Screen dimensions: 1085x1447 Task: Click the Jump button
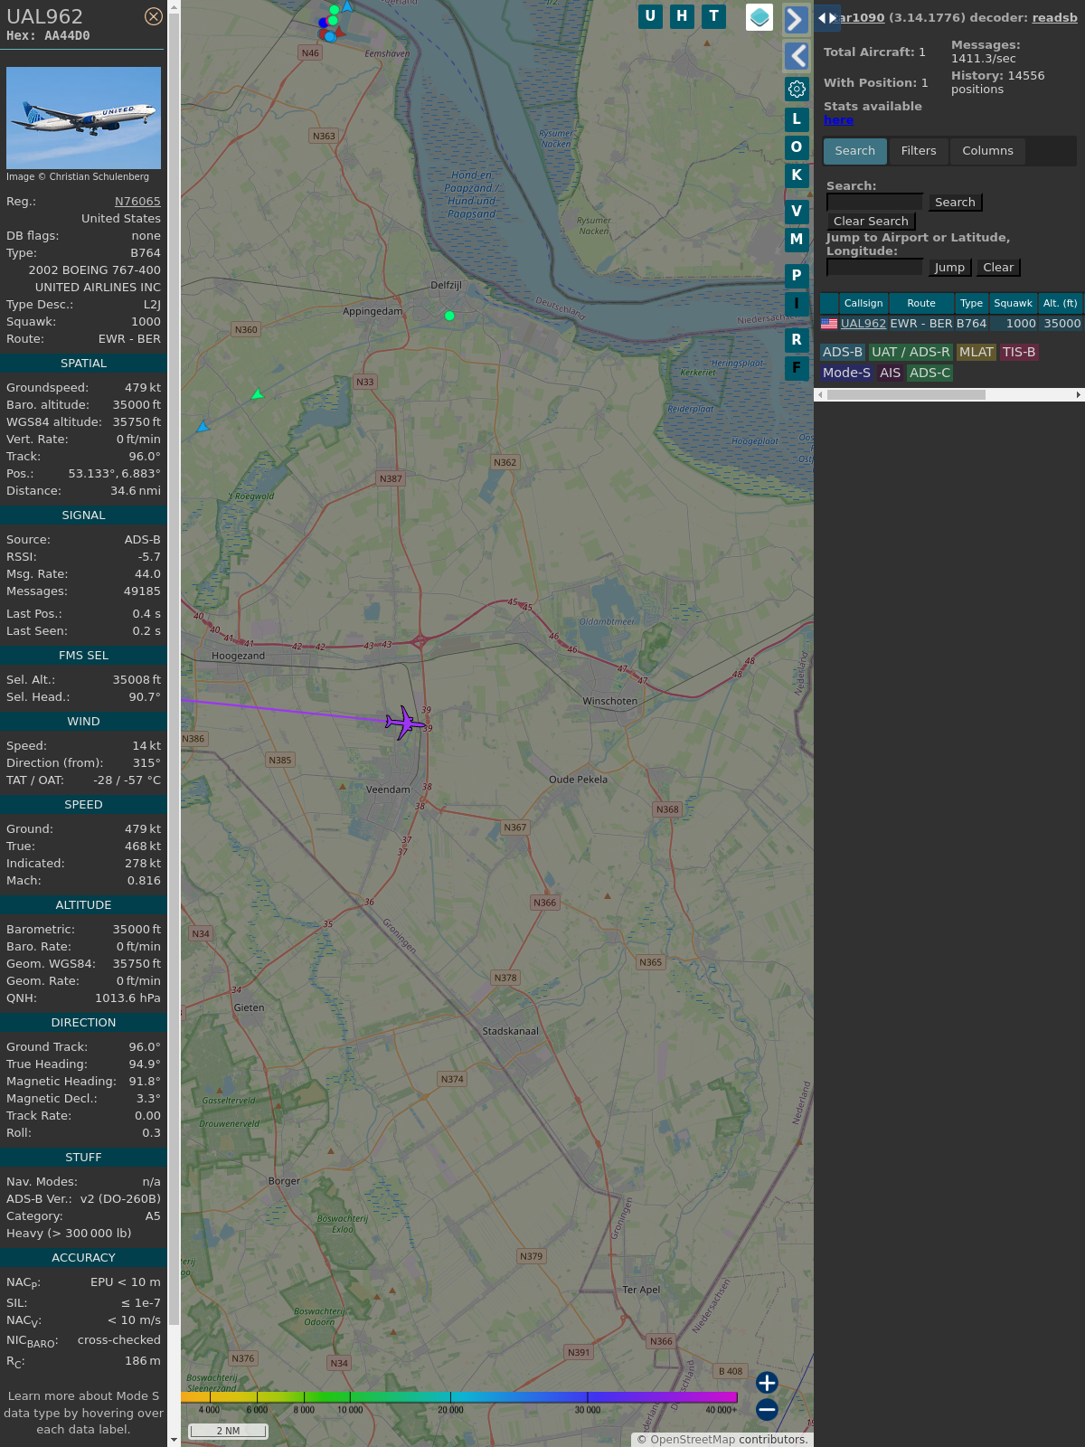tap(949, 268)
